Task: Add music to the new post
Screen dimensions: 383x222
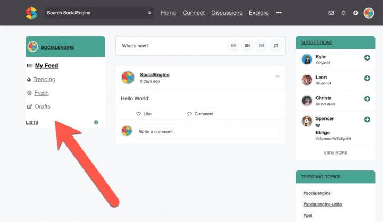Action: coord(276,46)
